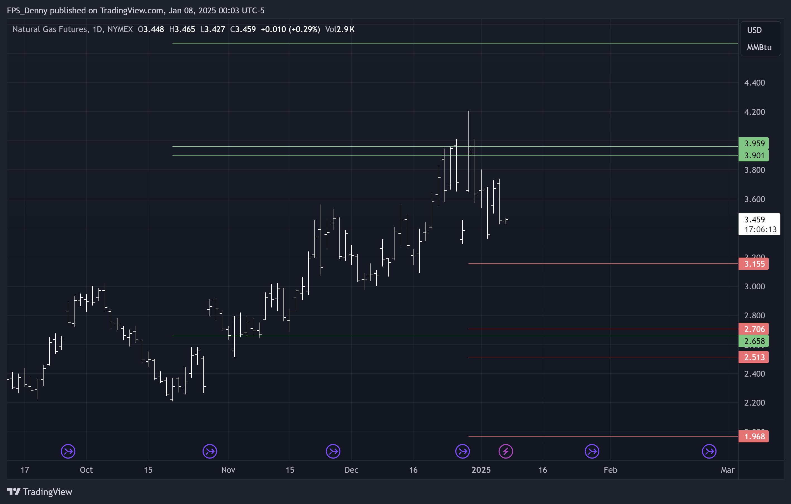791x504 pixels.
Task: Click the Feb label on time axis
Action: point(611,470)
